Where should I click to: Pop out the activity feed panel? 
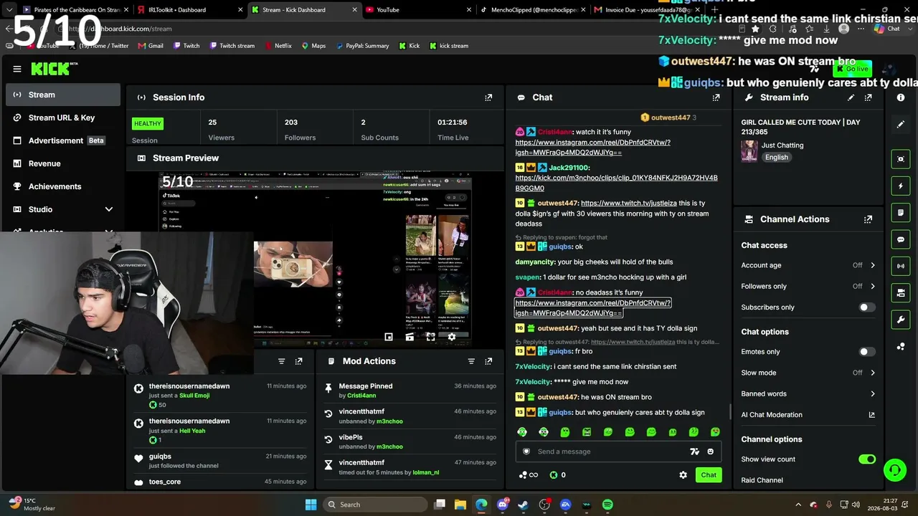coord(299,361)
